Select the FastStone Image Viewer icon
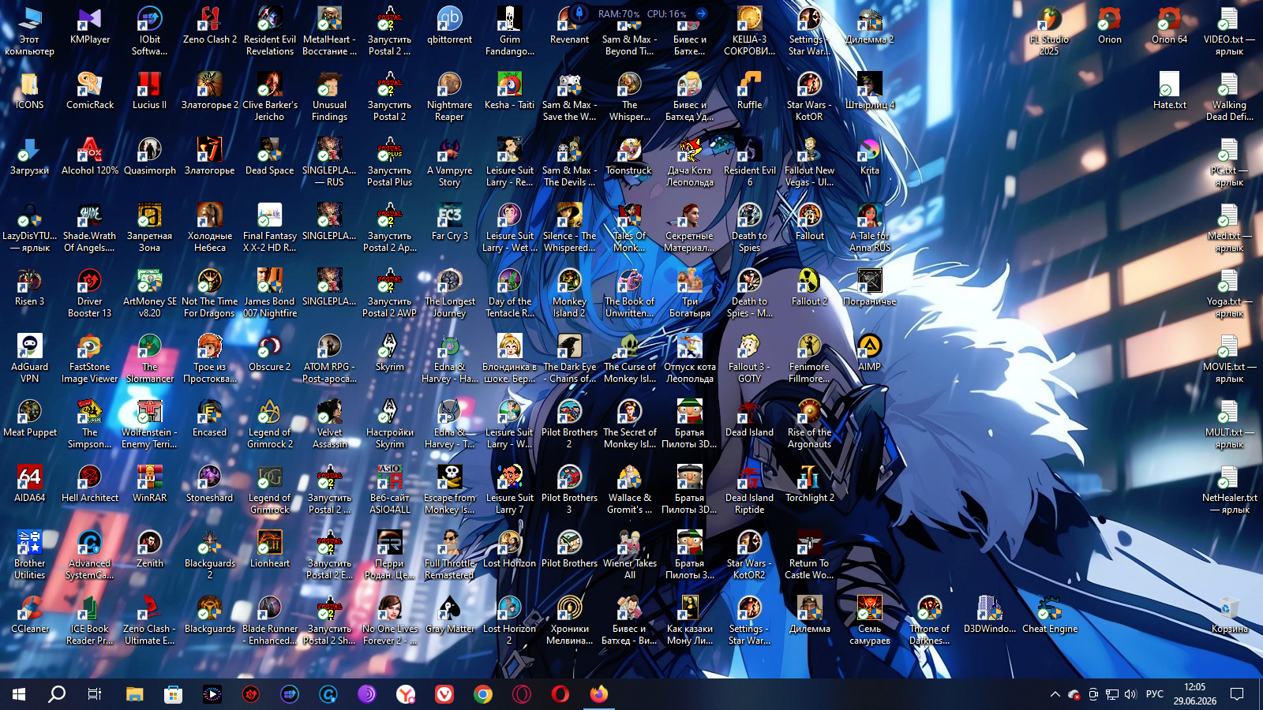The height and width of the screenshot is (710, 1263). (x=90, y=359)
